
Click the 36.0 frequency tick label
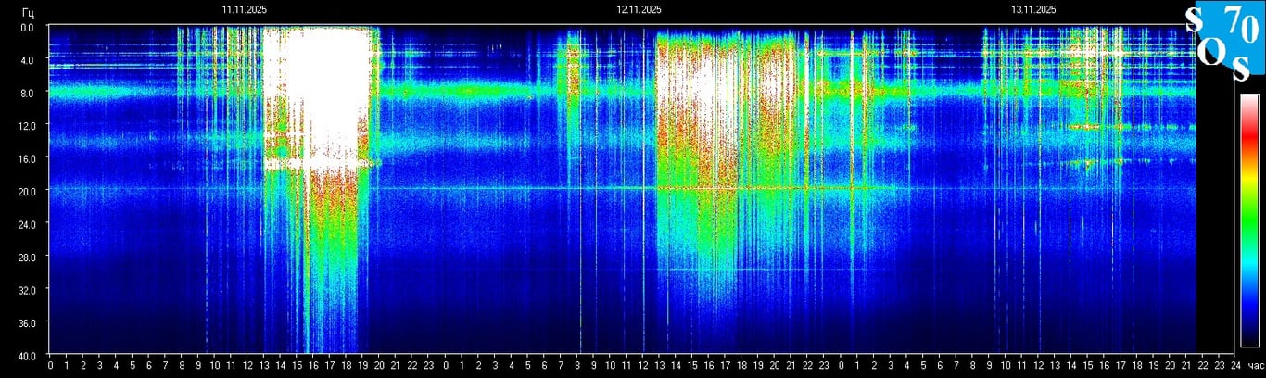coord(28,322)
